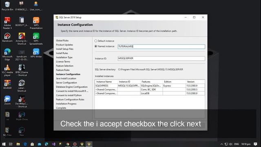Open the User_icon desktop file
The height and width of the screenshot is (147, 261).
point(36,6)
